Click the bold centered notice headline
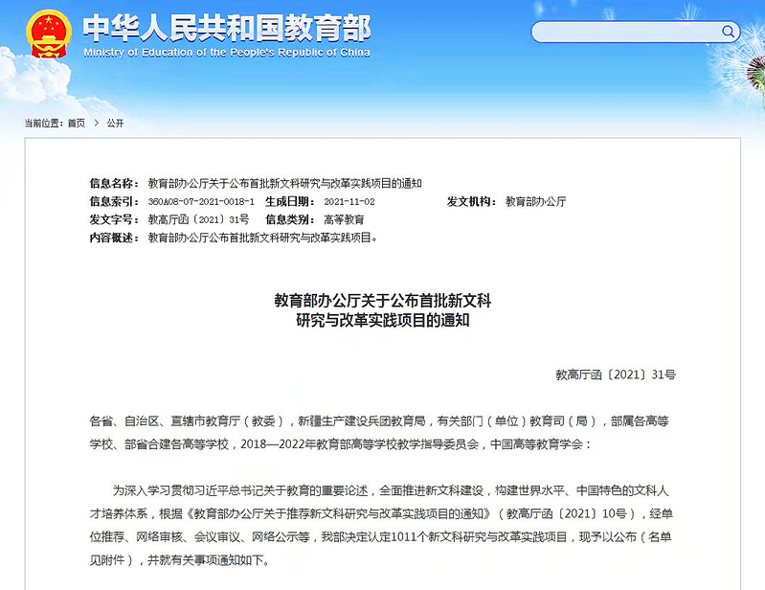765x590 pixels. [x=383, y=311]
